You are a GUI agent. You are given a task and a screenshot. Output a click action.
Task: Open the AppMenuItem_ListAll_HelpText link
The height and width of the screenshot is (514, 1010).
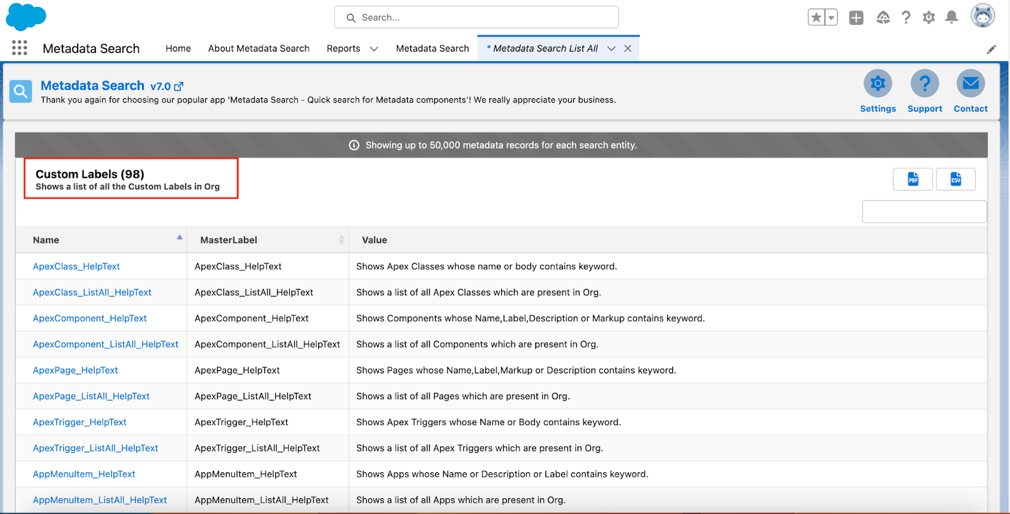[x=100, y=499]
